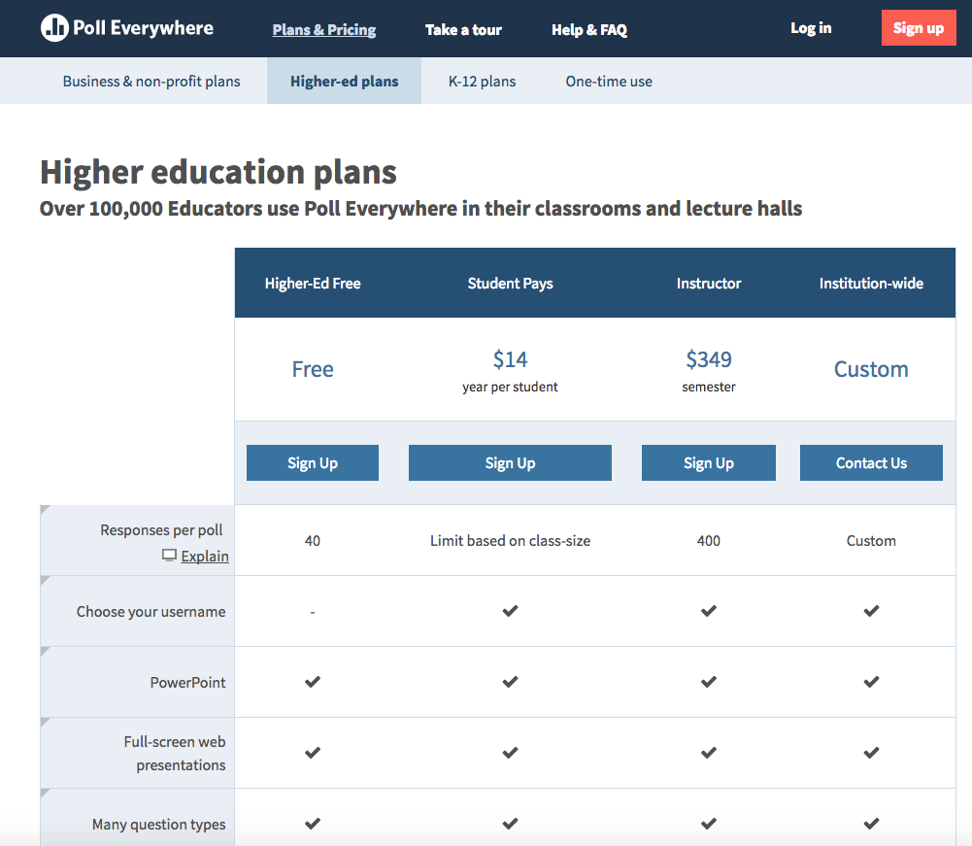Image resolution: width=972 pixels, height=846 pixels.
Task: Click the Log in link
Action: pos(811,28)
